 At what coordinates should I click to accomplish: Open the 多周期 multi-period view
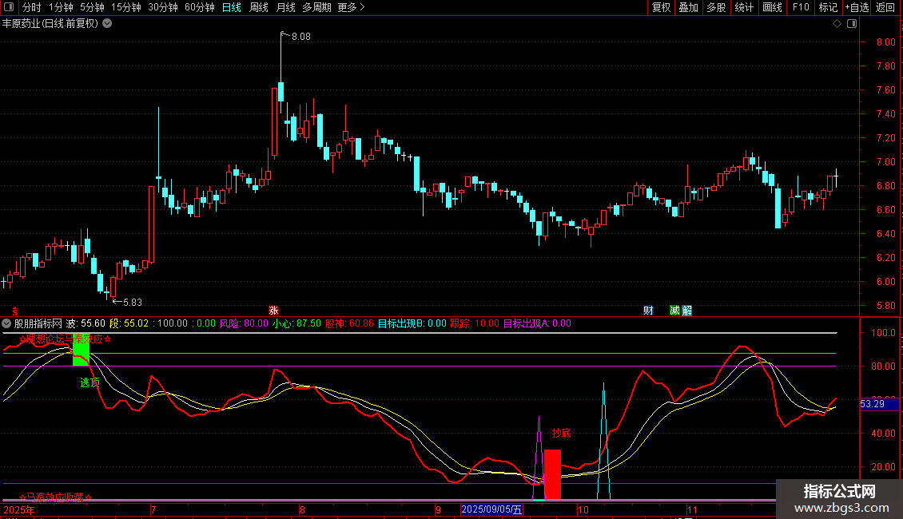point(317,8)
